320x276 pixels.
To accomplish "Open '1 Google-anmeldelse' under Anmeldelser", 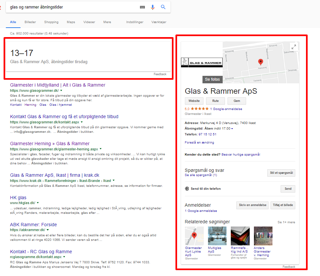I will tap(201, 211).
